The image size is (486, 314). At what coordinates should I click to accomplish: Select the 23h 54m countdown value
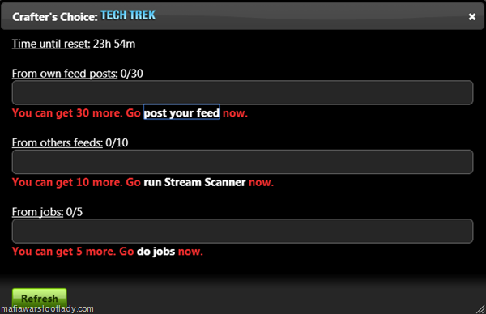coord(114,44)
